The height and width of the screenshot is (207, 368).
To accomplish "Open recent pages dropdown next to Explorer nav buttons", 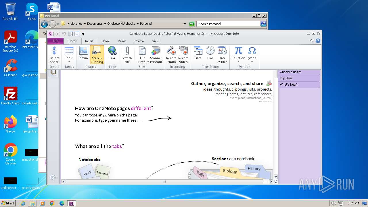I will pos(58,24).
